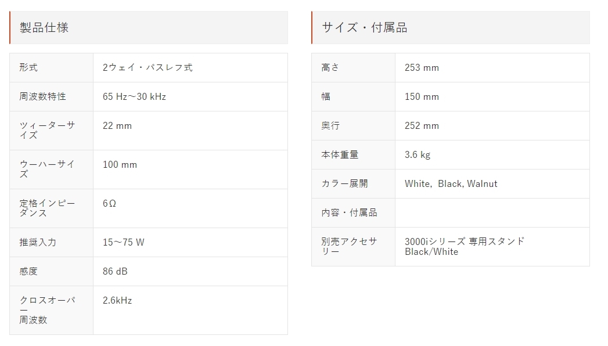This screenshot has width=608, height=346.
Task: Click the 高さ label cell
Action: point(353,67)
